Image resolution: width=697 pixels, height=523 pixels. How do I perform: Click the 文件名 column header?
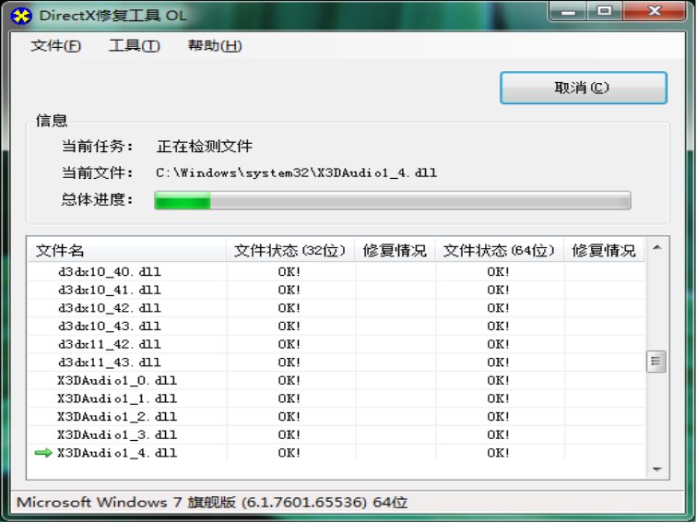[x=126, y=250]
